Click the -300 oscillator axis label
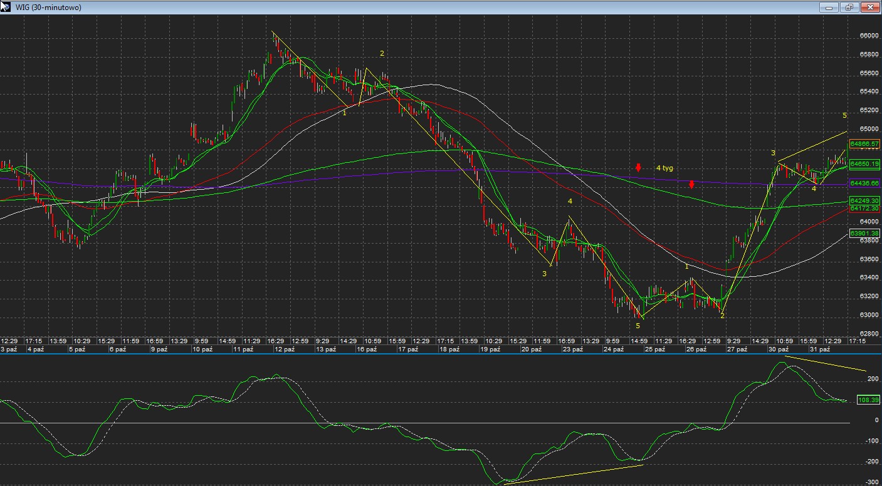This screenshot has height=486, width=882. coord(872,482)
